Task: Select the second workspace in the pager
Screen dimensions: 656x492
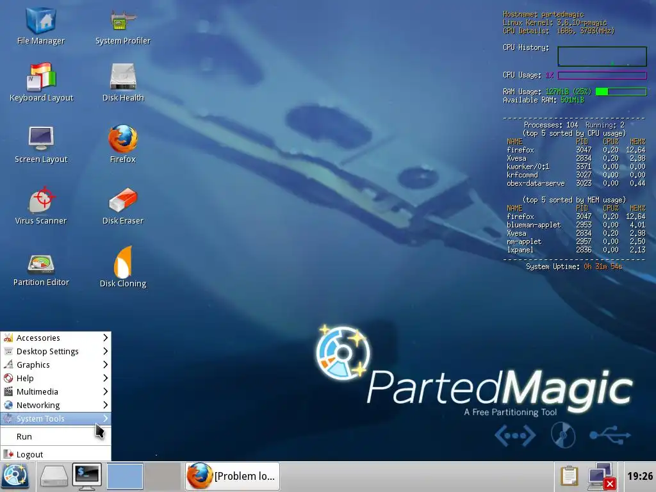Action: tap(163, 476)
